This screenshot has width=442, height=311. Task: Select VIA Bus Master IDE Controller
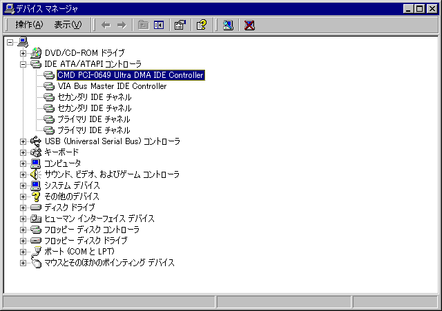[112, 86]
